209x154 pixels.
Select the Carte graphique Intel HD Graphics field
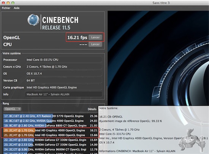coord(63,87)
